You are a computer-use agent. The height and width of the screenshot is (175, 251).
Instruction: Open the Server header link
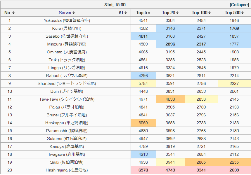[x=65, y=13]
